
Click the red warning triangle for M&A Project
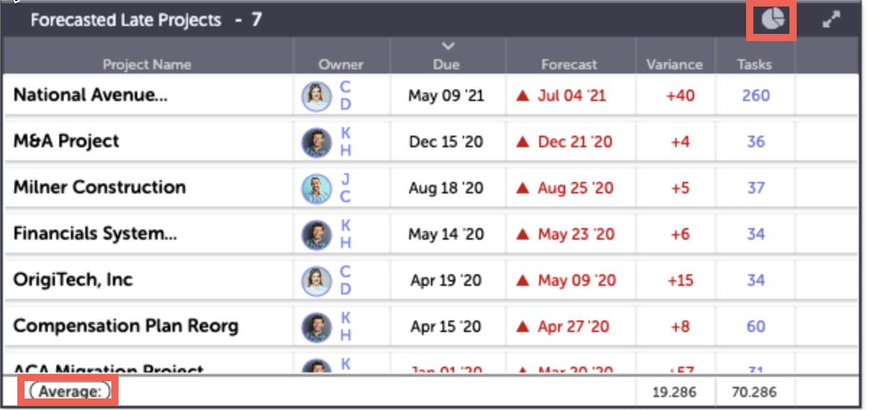coord(523,142)
